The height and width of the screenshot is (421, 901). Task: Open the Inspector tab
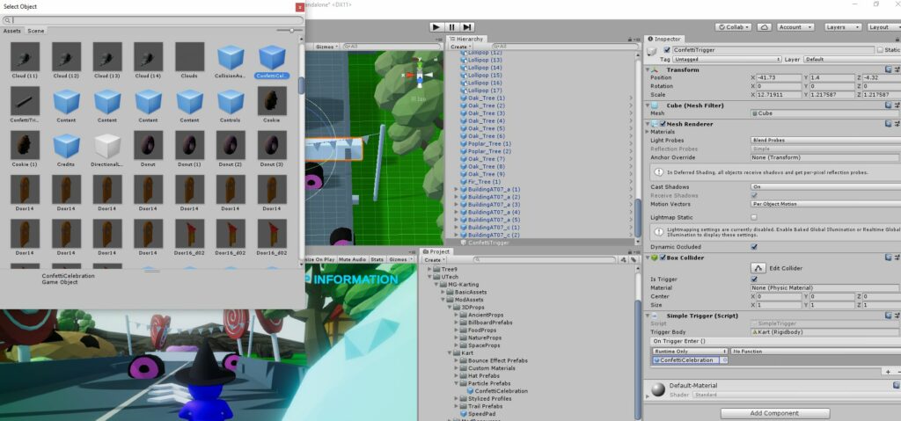668,39
